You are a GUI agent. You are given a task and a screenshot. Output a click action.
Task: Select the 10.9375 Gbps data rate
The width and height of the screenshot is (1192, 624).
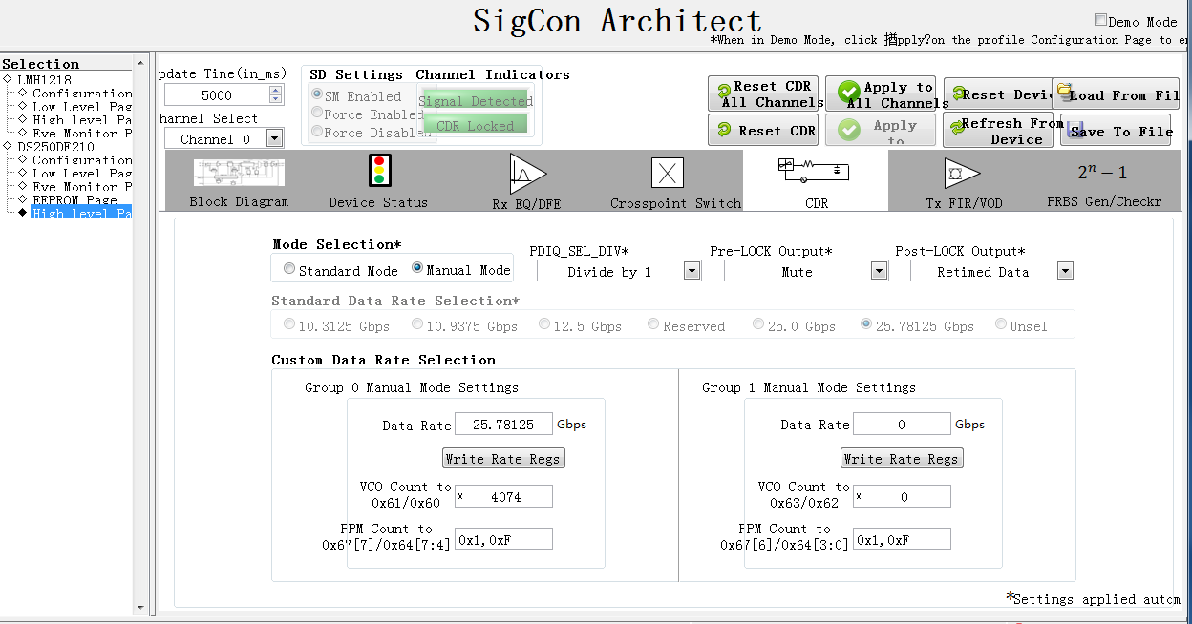417,324
